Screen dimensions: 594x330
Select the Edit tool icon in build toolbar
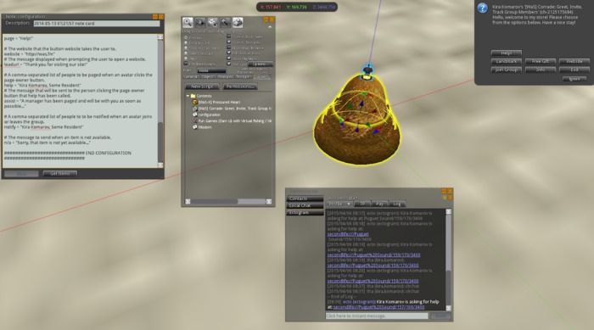[x=212, y=22]
